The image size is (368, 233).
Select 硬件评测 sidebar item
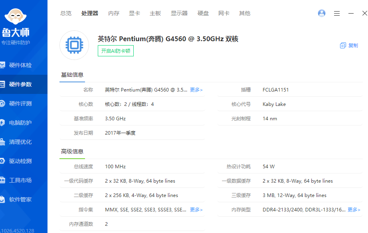[x=20, y=104]
